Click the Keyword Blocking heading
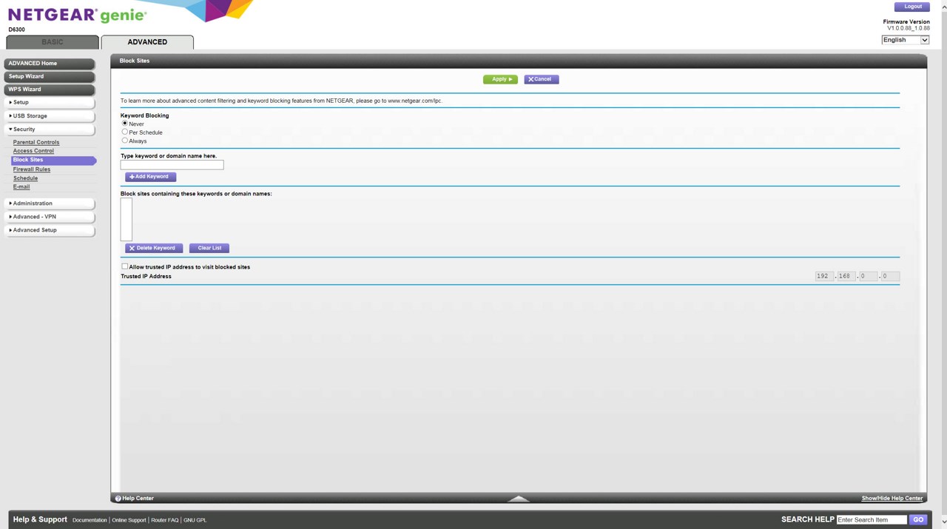 [x=145, y=115]
